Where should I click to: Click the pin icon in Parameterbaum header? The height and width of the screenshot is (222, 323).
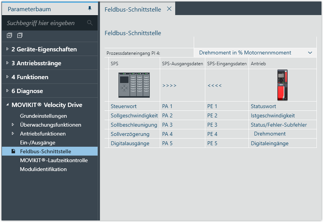coord(90,8)
